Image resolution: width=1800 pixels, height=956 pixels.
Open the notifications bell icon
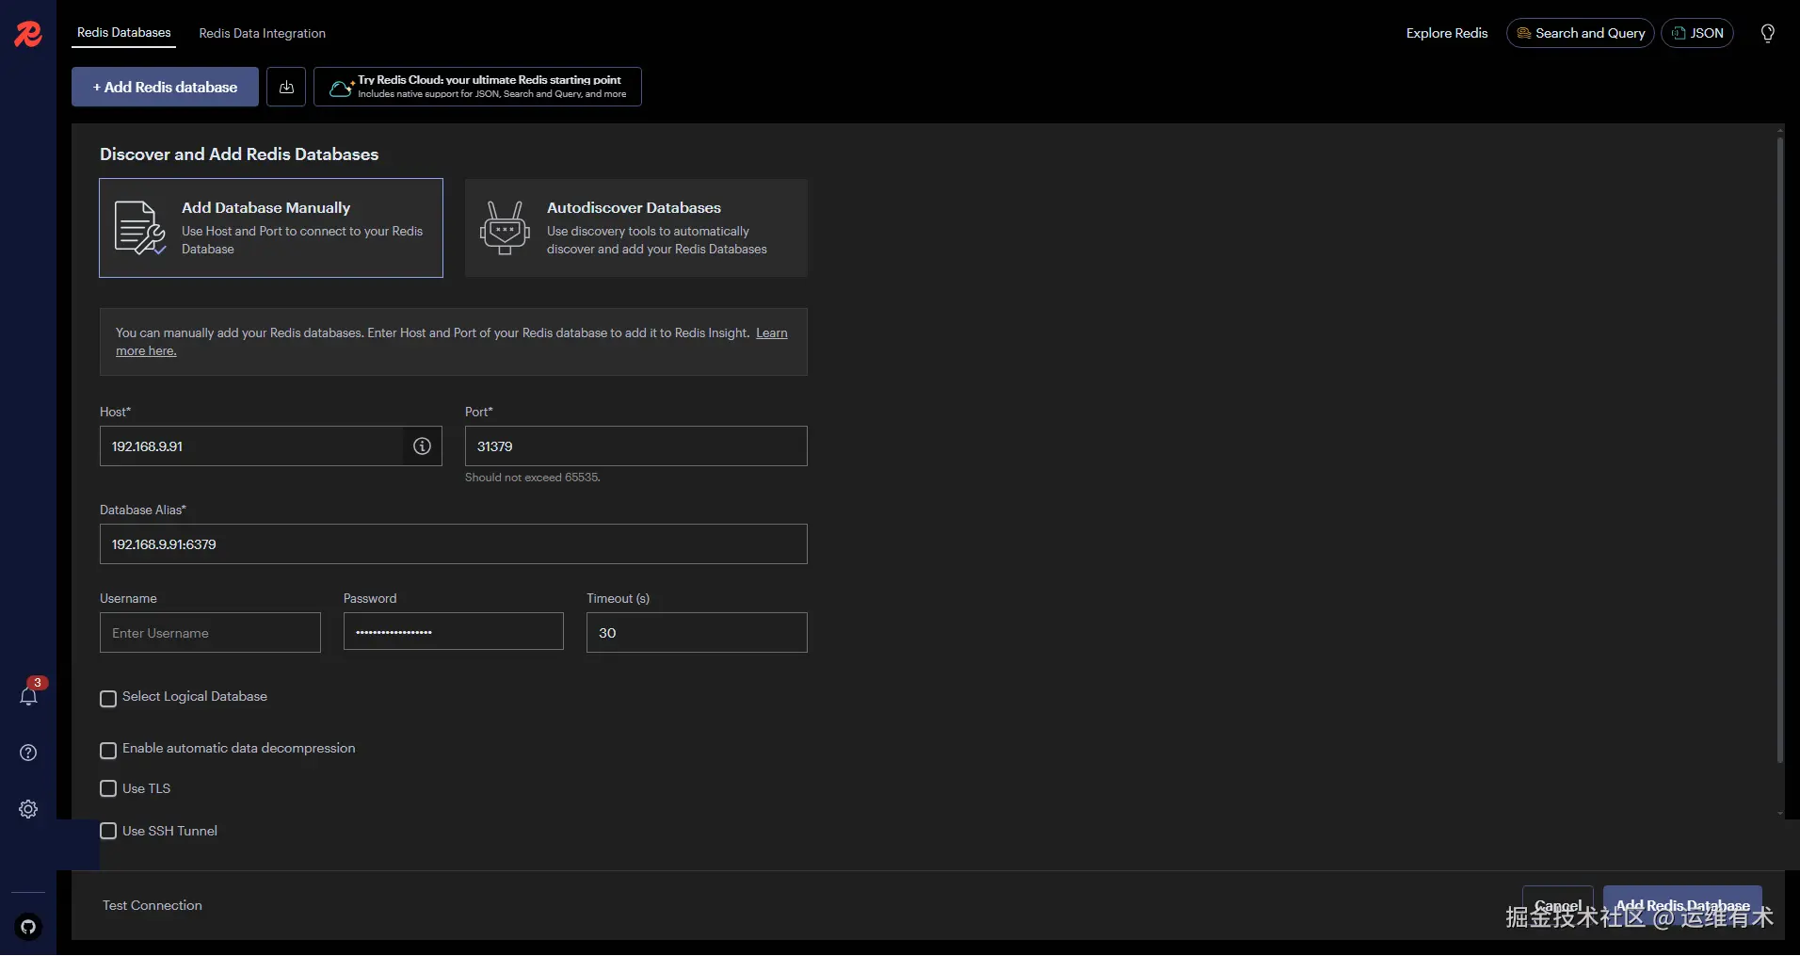click(28, 696)
